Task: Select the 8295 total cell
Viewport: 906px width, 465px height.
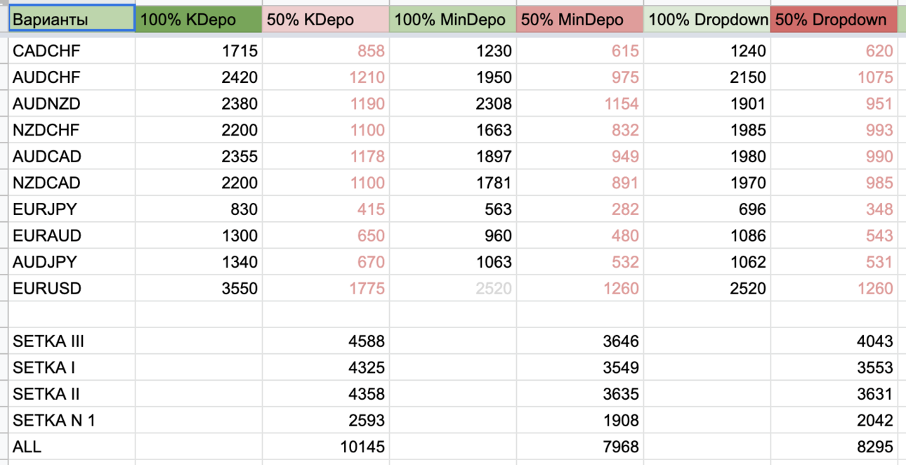Action: [x=834, y=447]
